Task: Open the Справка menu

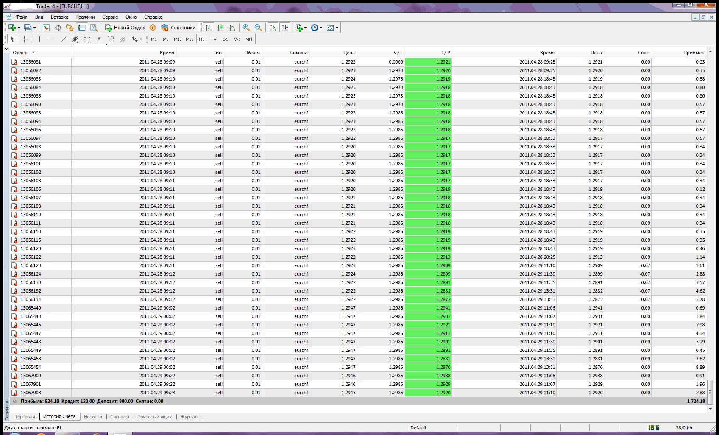Action: [153, 17]
